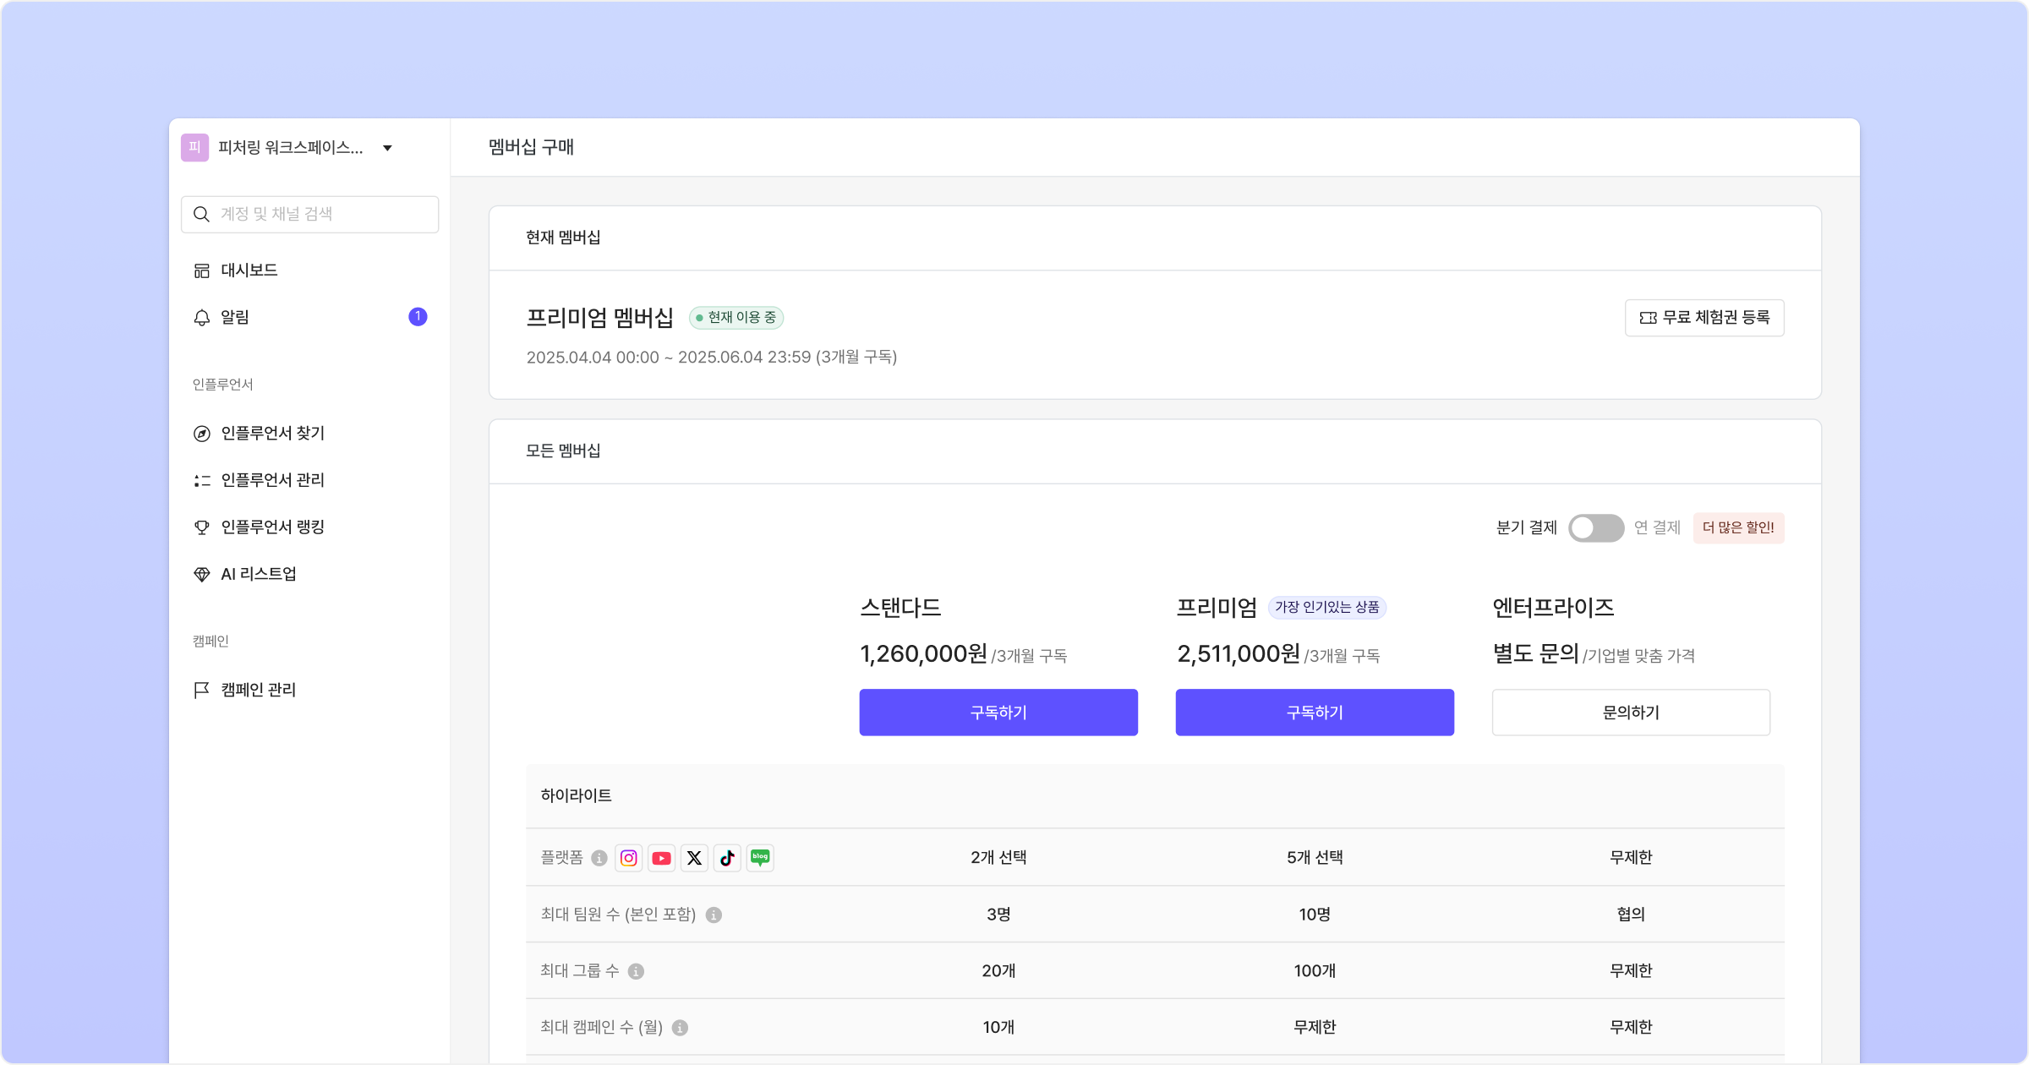The image size is (2029, 1065).
Task: Click the Naver blog platform icon
Action: coord(760,858)
